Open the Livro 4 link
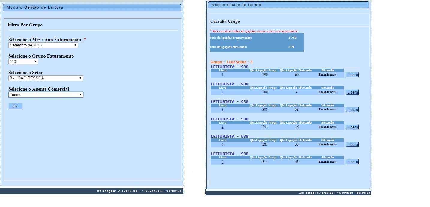Viewport: 430px width, 207px height. pos(222,127)
